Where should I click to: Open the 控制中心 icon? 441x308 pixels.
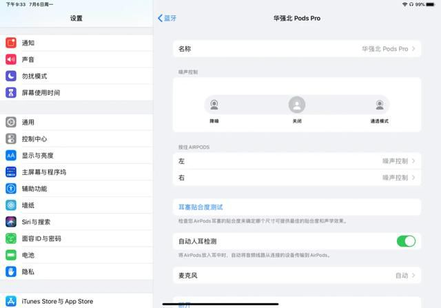coord(11,138)
